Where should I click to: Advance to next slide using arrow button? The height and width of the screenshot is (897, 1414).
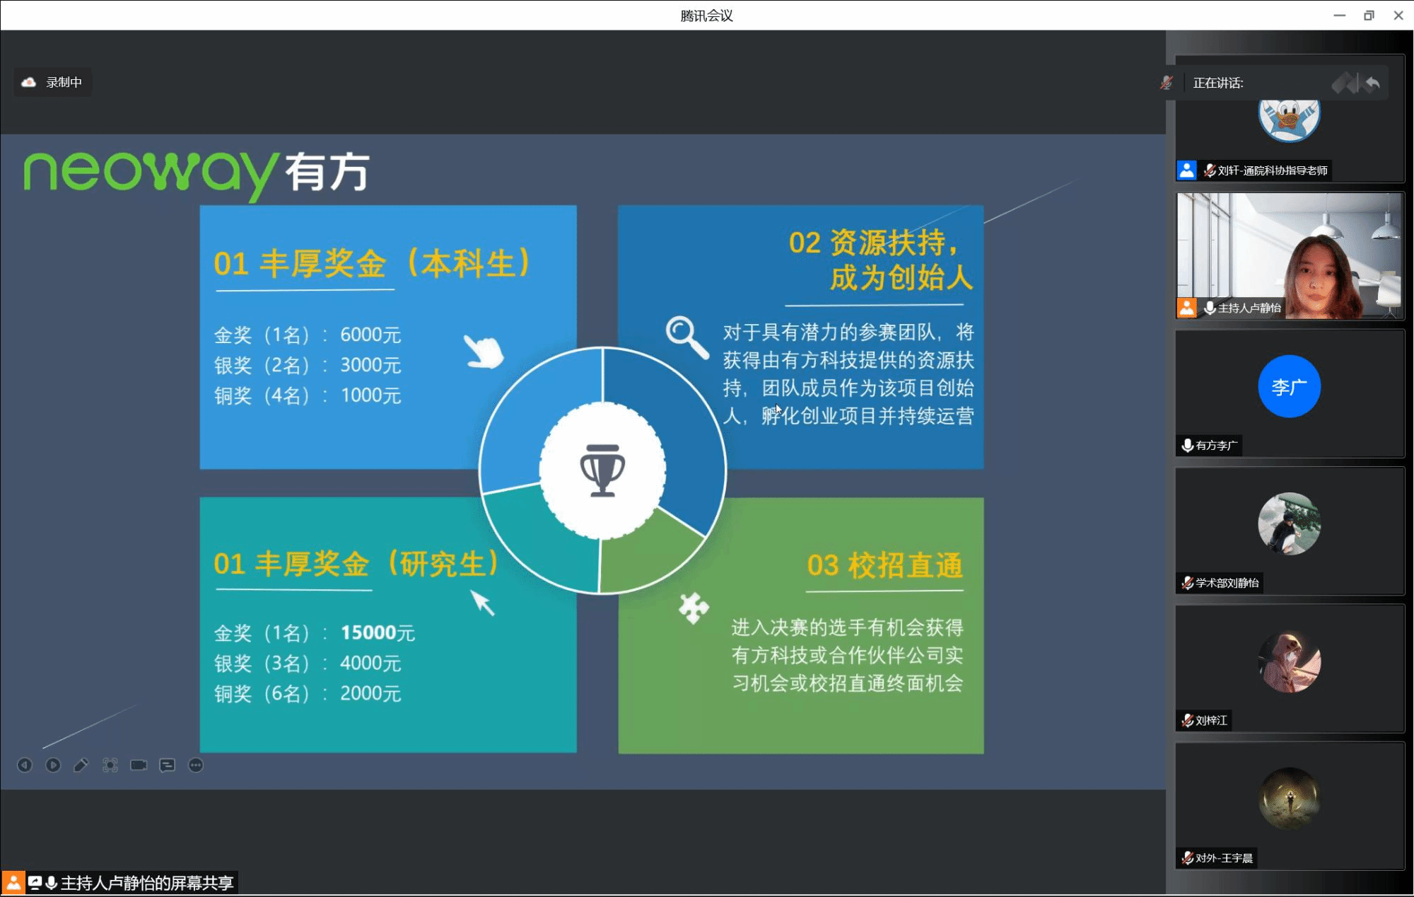[x=53, y=765]
